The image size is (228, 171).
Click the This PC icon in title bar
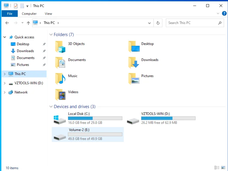(x=6, y=6)
